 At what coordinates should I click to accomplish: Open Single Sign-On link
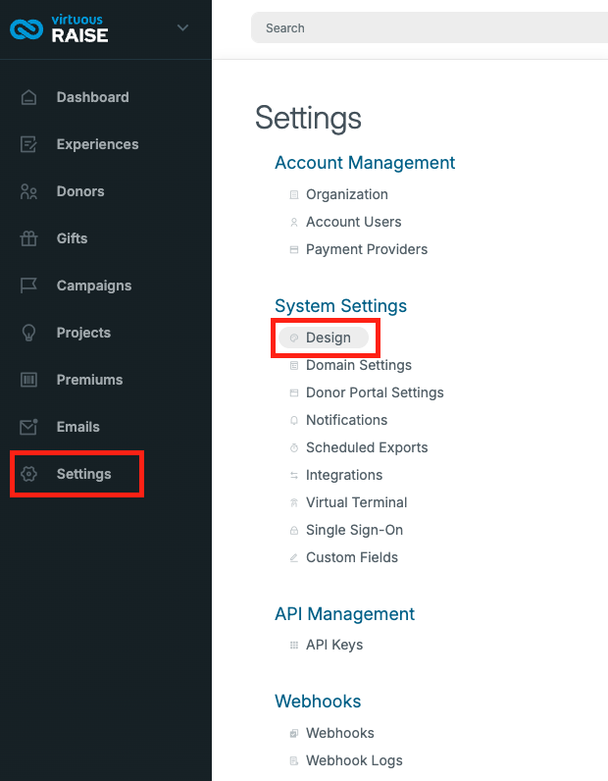pyautogui.click(x=355, y=530)
